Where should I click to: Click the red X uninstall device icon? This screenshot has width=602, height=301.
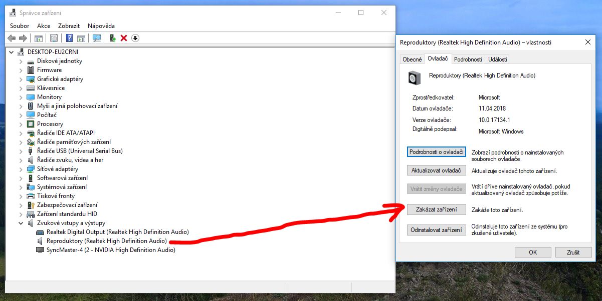[x=124, y=38]
